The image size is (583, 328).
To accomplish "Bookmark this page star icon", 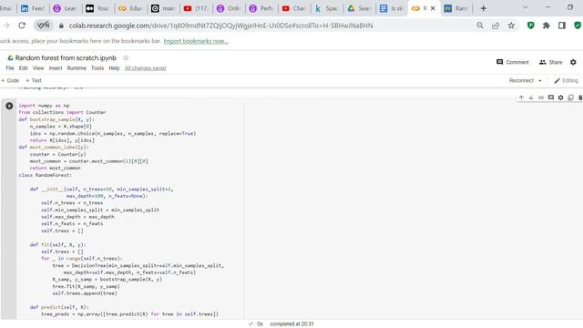I will point(511,26).
